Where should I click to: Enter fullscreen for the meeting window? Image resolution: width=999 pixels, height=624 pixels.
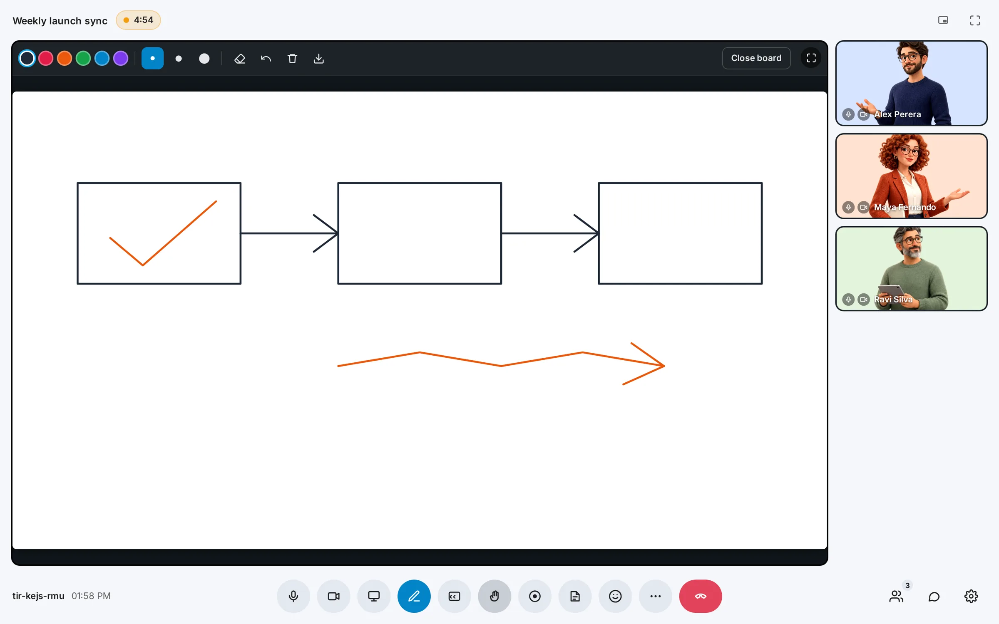point(975,20)
